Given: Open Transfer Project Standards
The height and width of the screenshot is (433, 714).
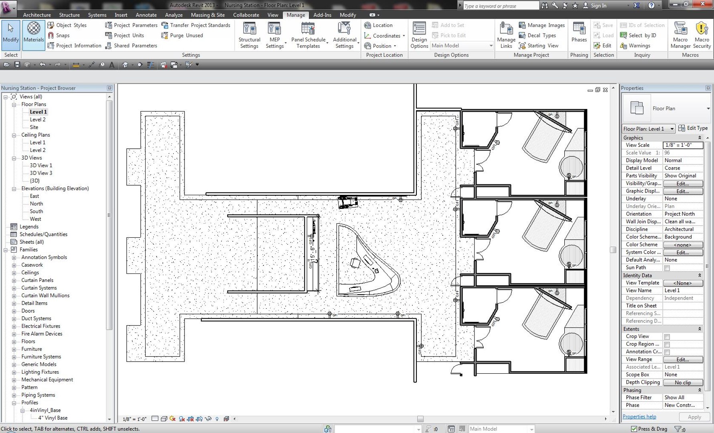Looking at the screenshot, I should (196, 25).
